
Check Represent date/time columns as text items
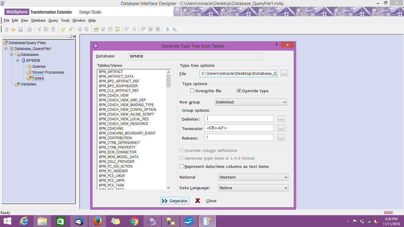click(182, 166)
